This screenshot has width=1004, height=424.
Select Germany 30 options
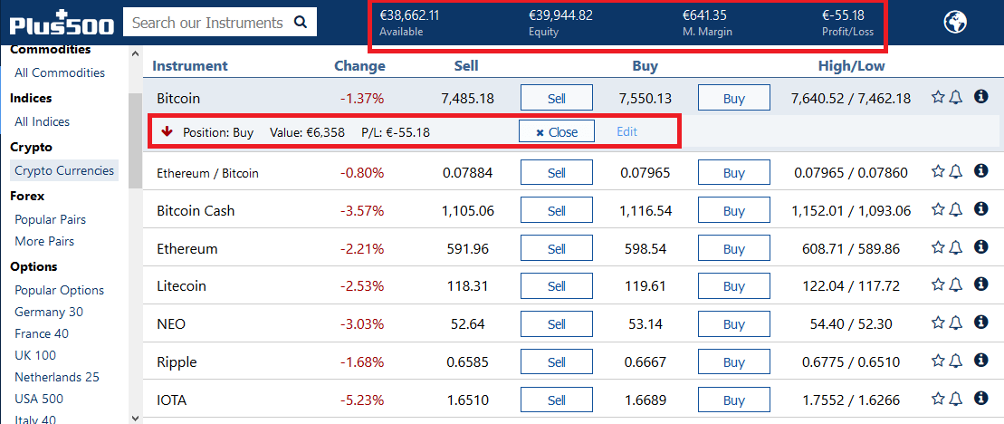[49, 312]
